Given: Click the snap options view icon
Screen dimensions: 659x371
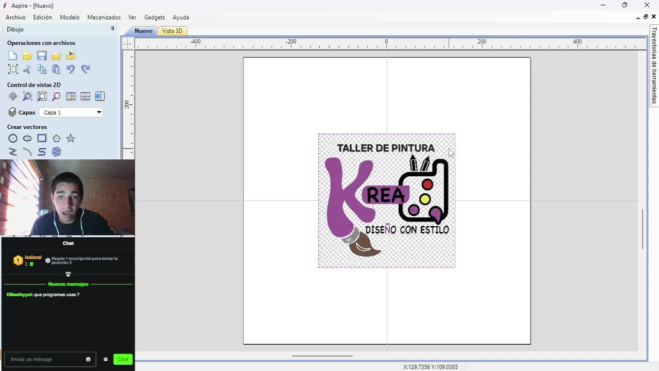Looking at the screenshot, I should [85, 96].
